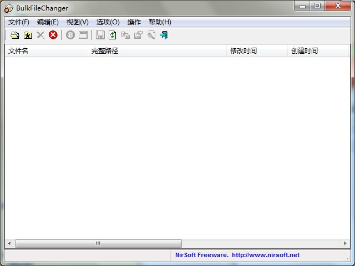The image size is (355, 266).
Task: Visit the http://www.nirsoft.net link
Action: click(265, 255)
